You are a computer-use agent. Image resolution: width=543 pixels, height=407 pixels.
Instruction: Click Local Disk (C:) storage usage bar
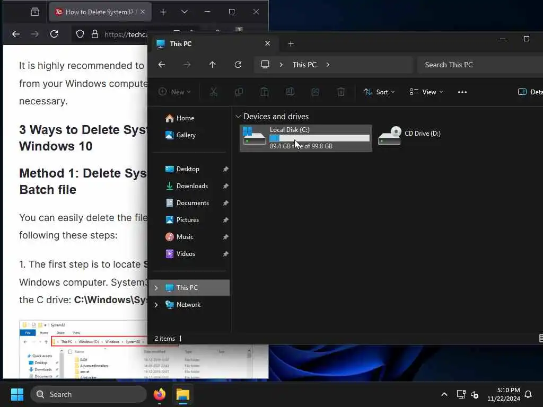tap(320, 138)
